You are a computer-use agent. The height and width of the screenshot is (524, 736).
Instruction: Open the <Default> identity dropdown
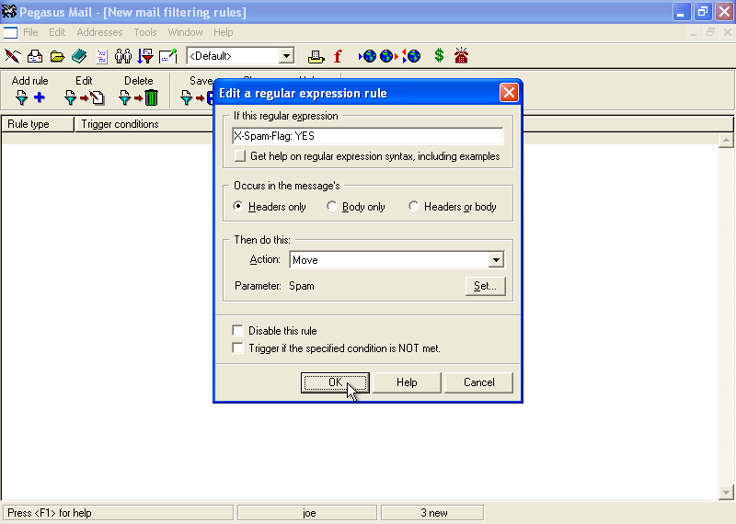[286, 56]
